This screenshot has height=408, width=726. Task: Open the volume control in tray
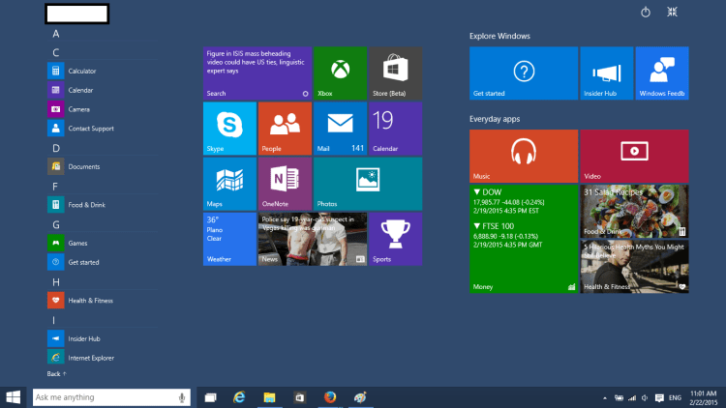pos(645,397)
